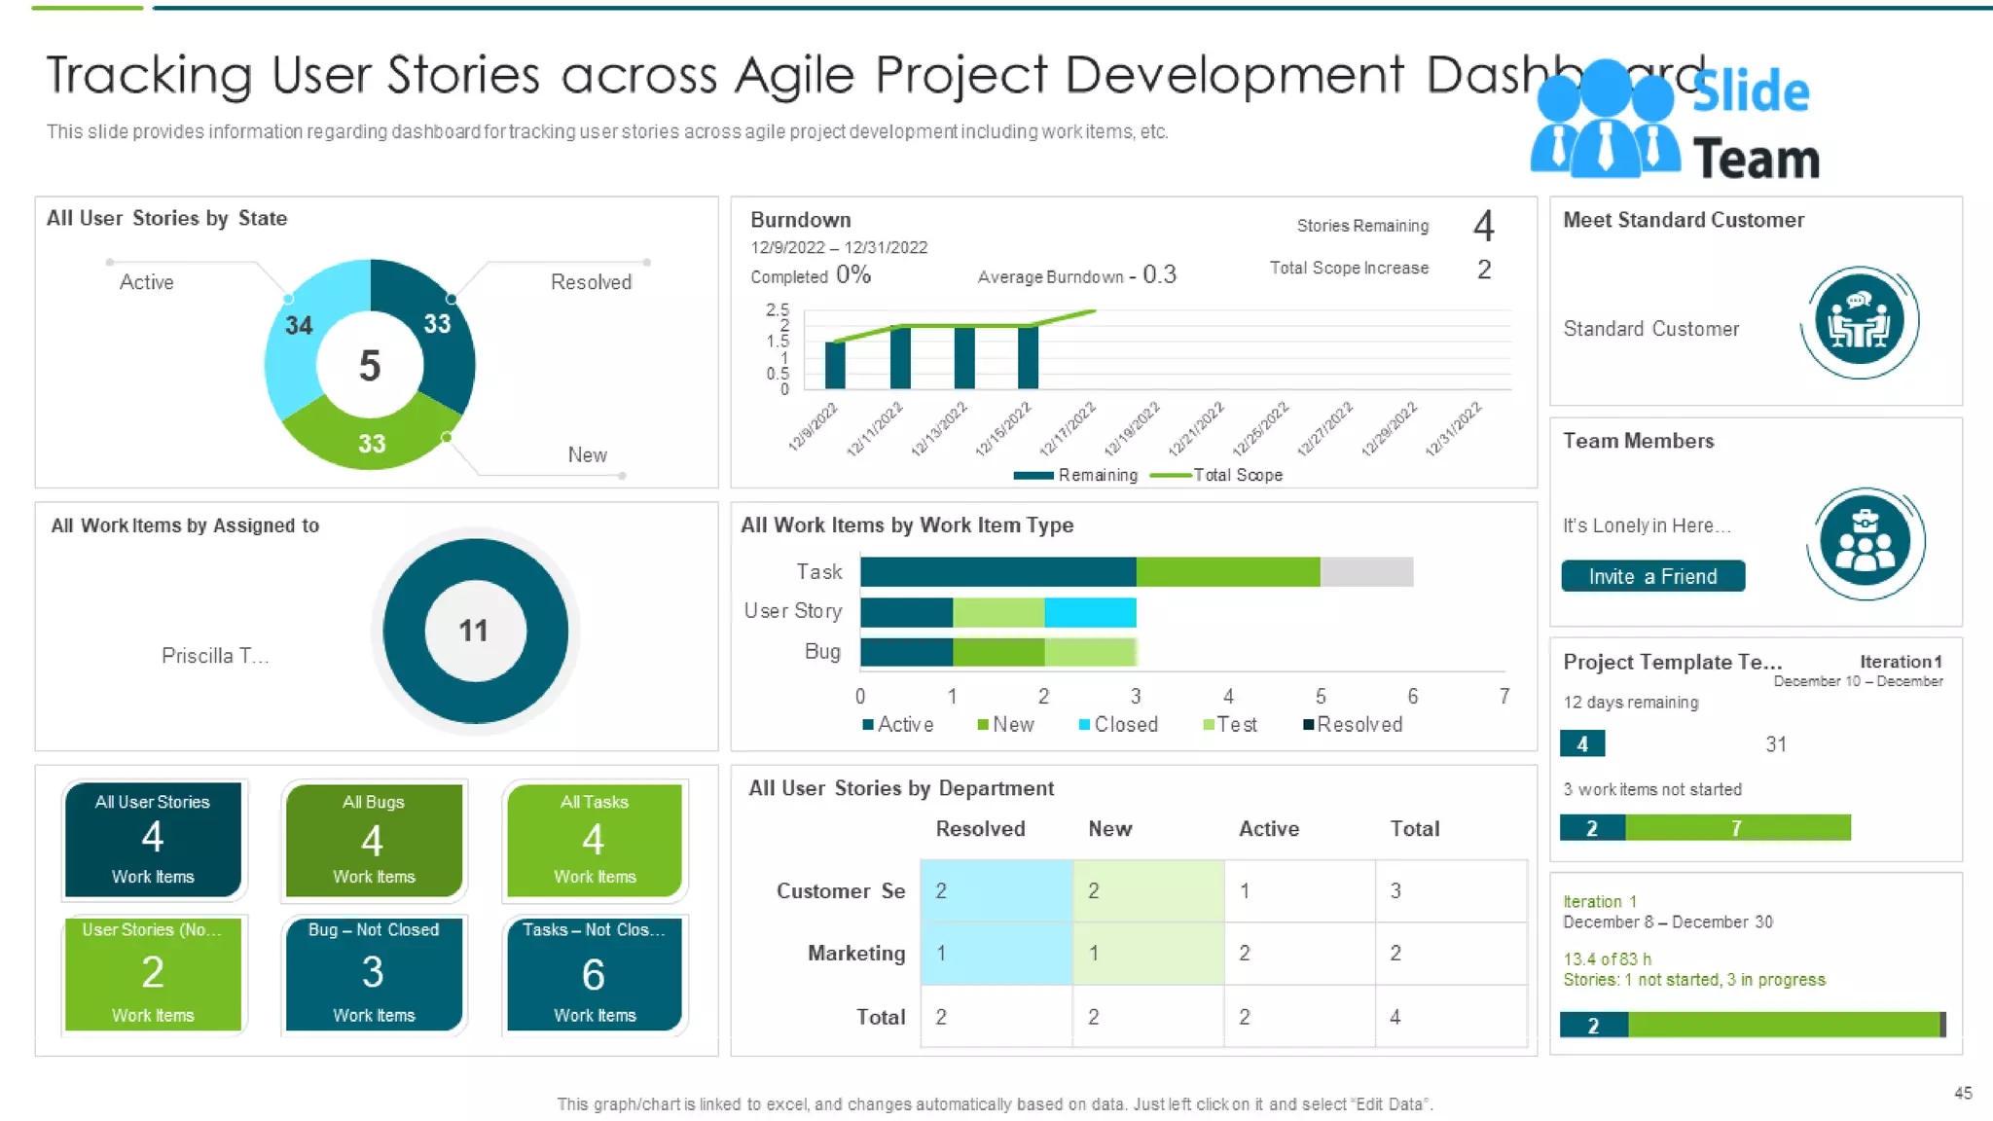1993x1121 pixels.
Task: Click the Resolved column header in Department table
Action: (x=980, y=829)
